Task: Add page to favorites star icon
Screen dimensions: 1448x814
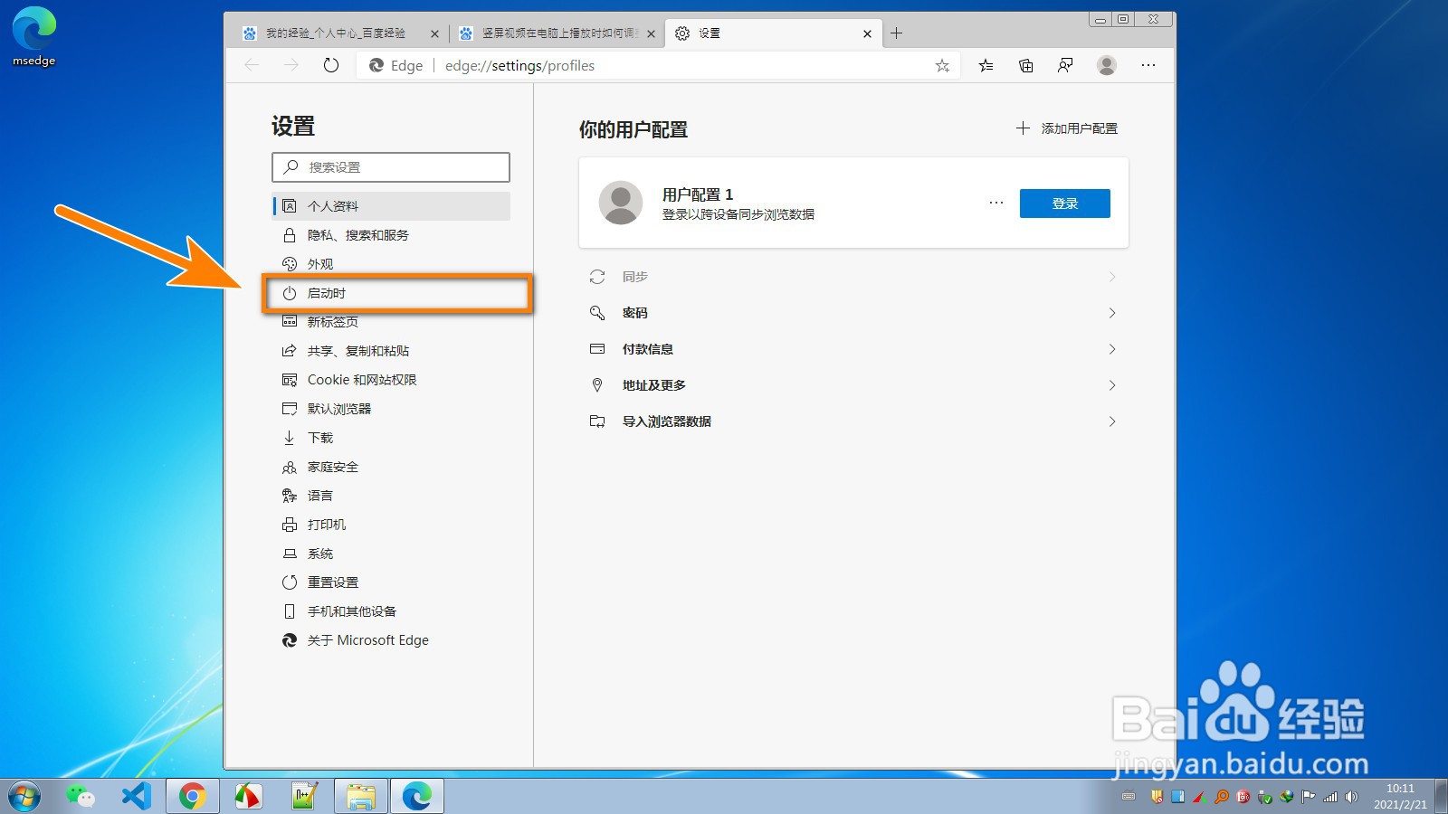Action: 942,65
